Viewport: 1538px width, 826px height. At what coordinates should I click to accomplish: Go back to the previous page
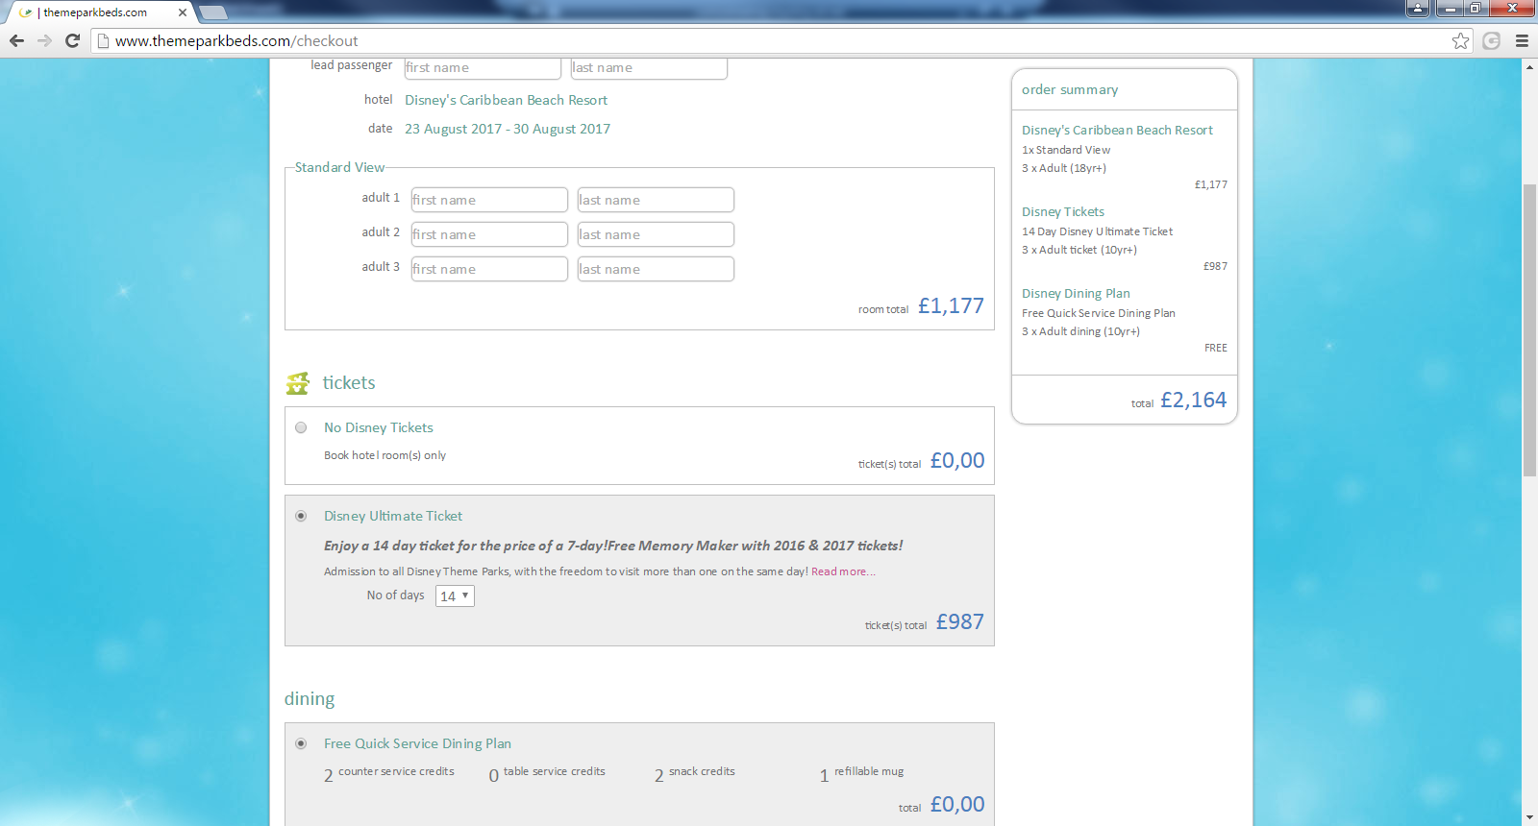click(x=16, y=40)
